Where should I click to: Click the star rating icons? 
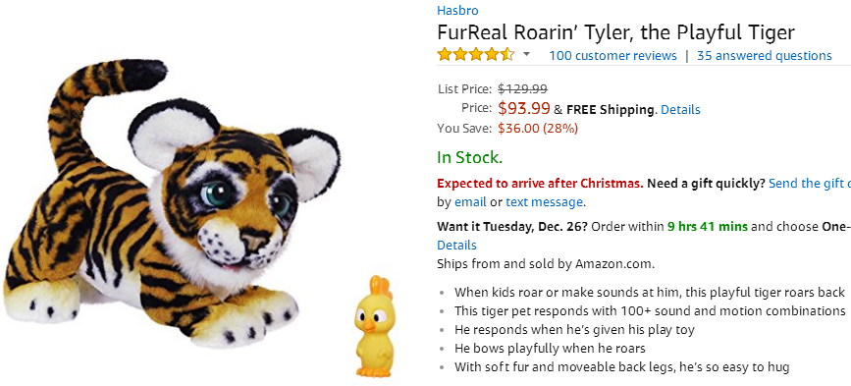475,55
